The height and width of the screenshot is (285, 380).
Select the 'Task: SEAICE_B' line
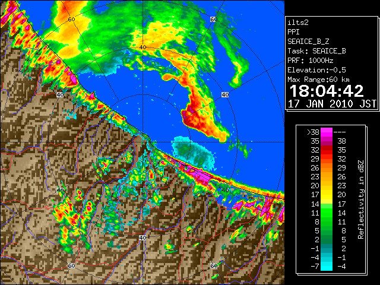316,51
